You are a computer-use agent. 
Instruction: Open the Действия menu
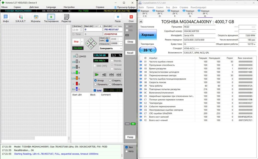click(34, 7)
